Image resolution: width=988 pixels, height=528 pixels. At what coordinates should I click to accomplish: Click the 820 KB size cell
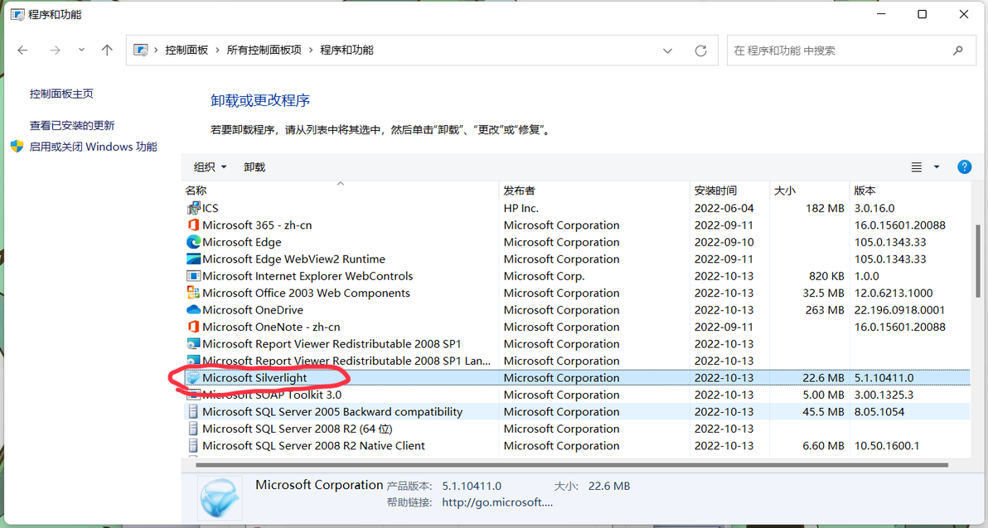(x=826, y=276)
